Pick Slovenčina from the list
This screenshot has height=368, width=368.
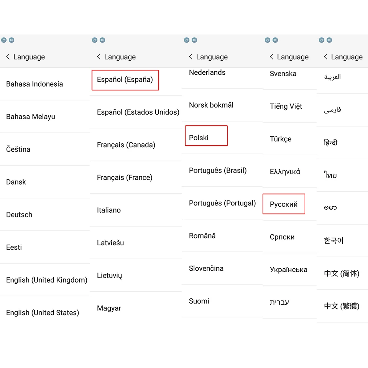click(x=222, y=268)
